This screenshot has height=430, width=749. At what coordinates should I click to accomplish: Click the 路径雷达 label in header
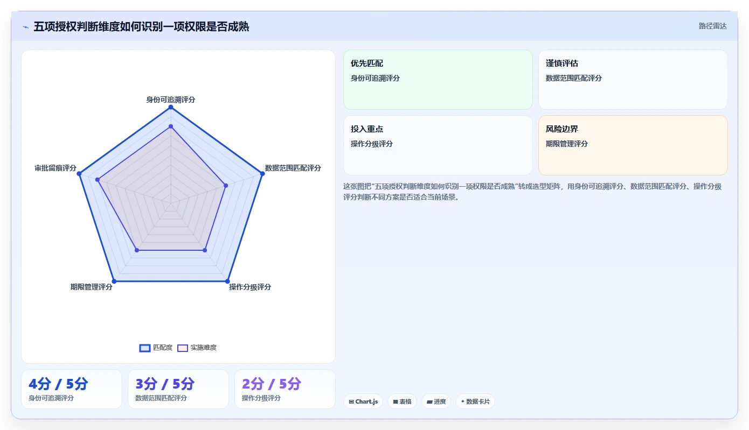coord(712,26)
